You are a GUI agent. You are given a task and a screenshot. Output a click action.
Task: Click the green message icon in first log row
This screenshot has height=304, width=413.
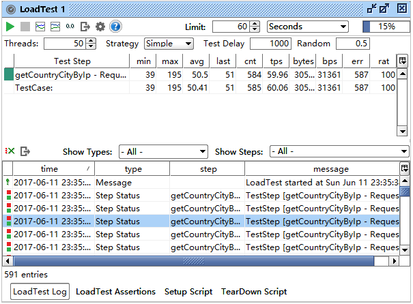[8, 182]
